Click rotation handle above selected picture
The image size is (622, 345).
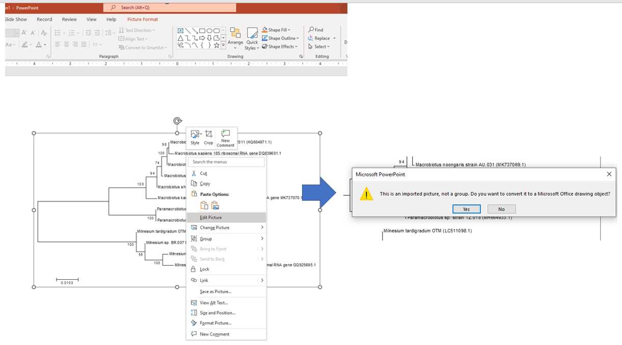[177, 121]
